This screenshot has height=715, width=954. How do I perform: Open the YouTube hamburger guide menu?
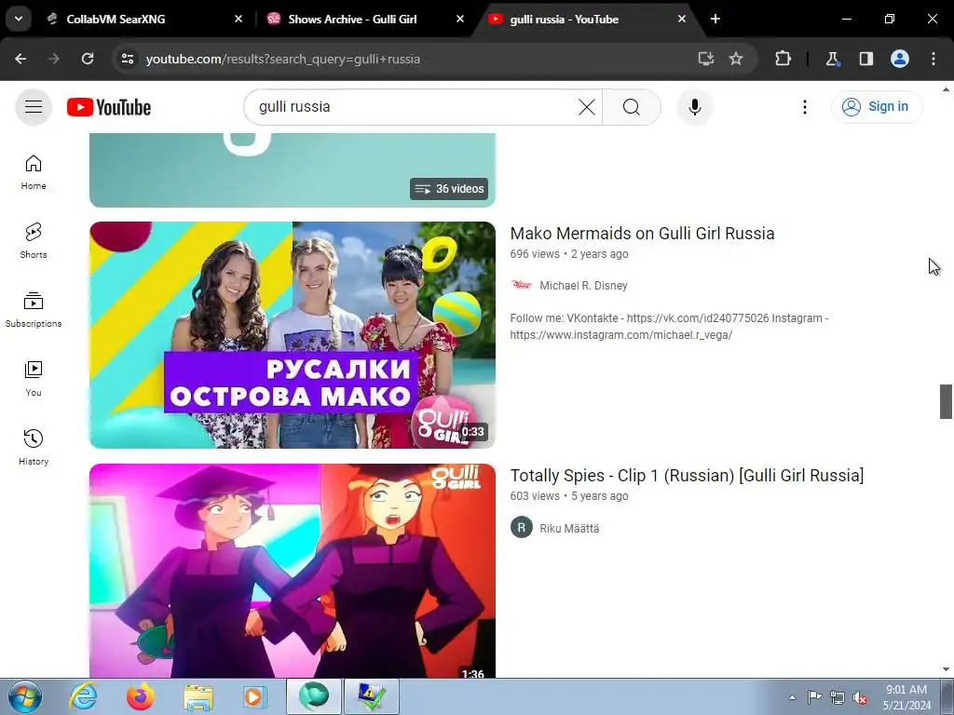[34, 107]
